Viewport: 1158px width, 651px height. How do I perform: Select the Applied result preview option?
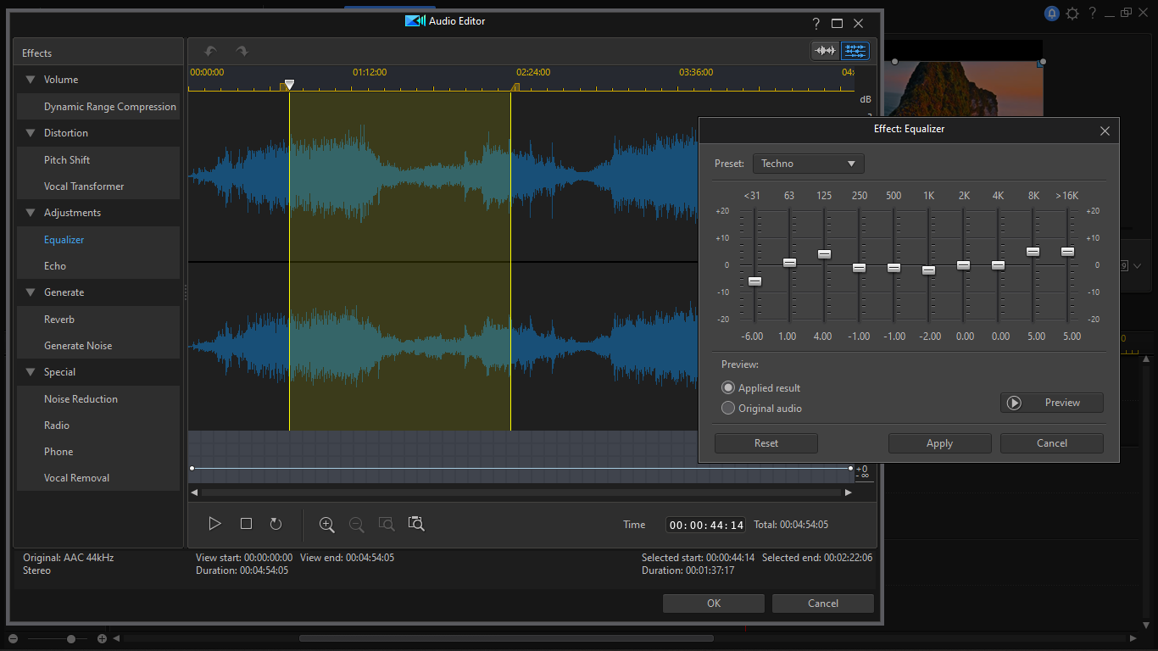pos(728,387)
